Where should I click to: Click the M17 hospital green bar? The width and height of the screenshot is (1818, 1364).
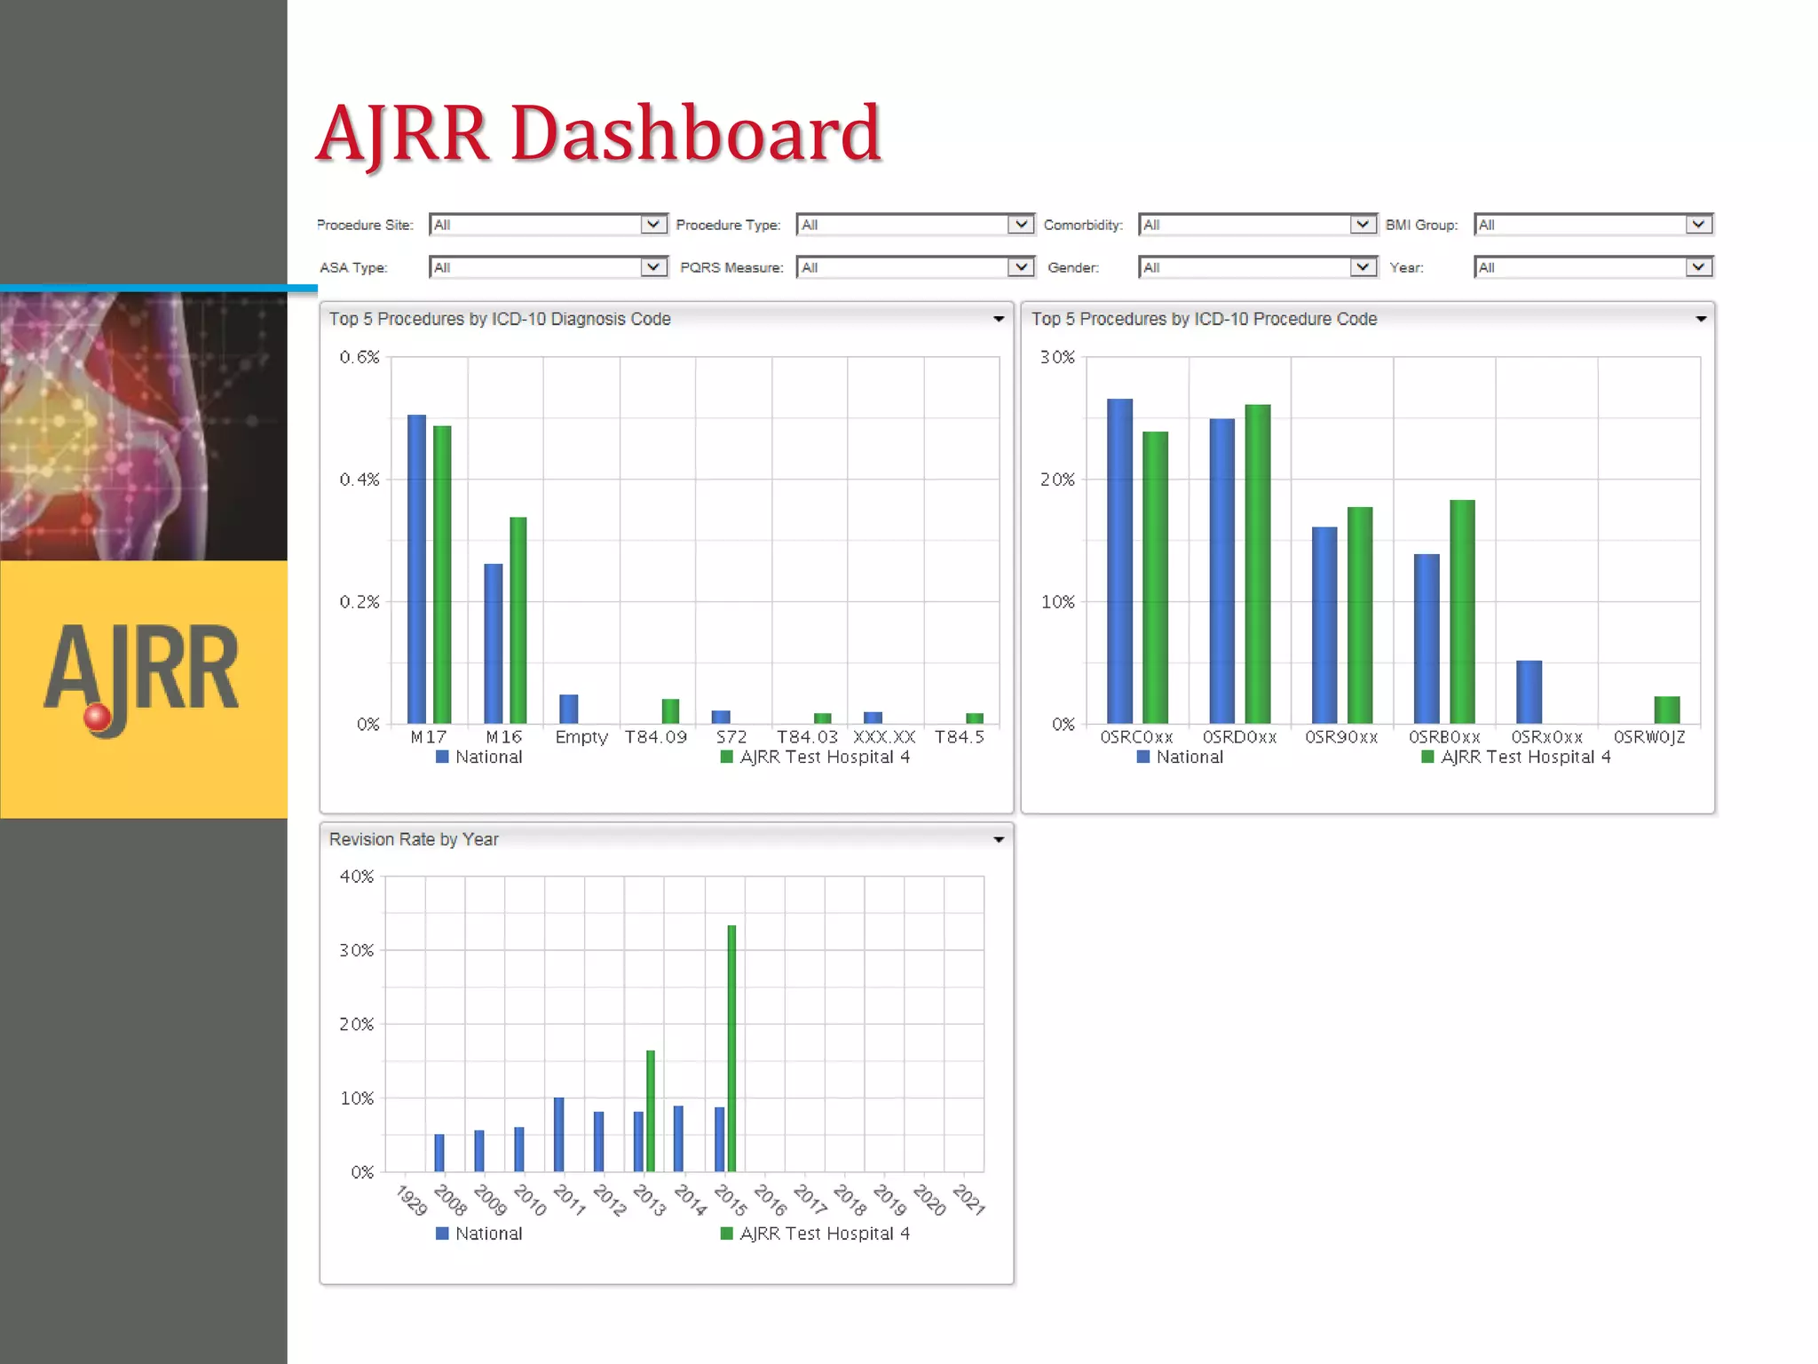[442, 575]
